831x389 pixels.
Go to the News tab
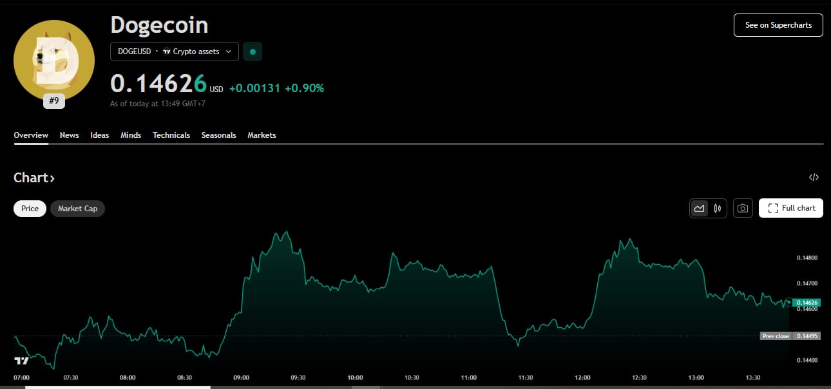click(x=69, y=135)
